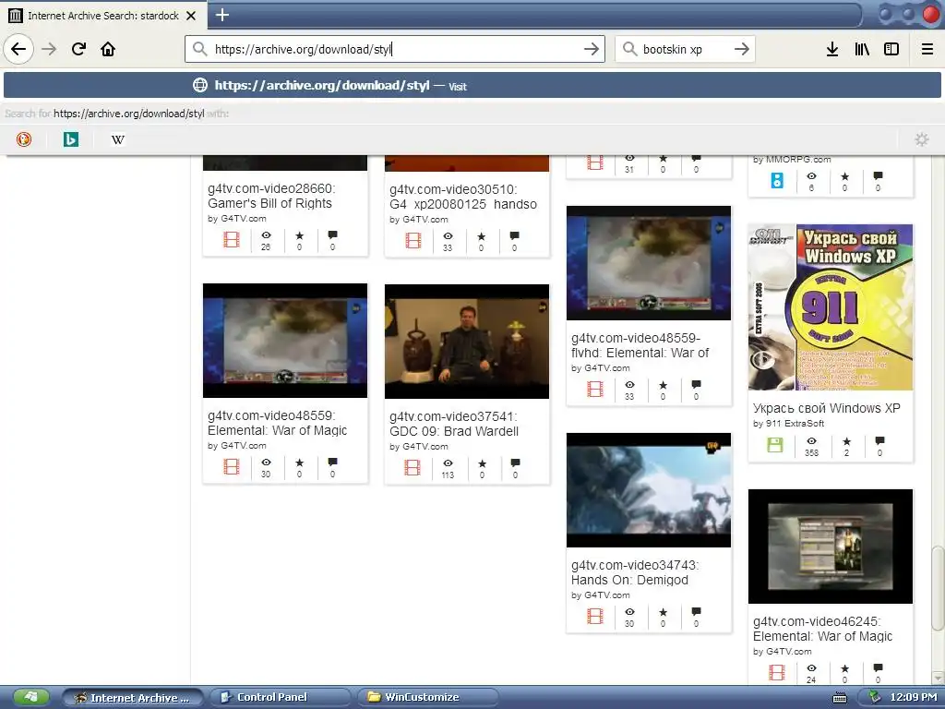945x709 pixels.
Task: Click movie icon under GDC 09: Brad Wardell
Action: [413, 467]
